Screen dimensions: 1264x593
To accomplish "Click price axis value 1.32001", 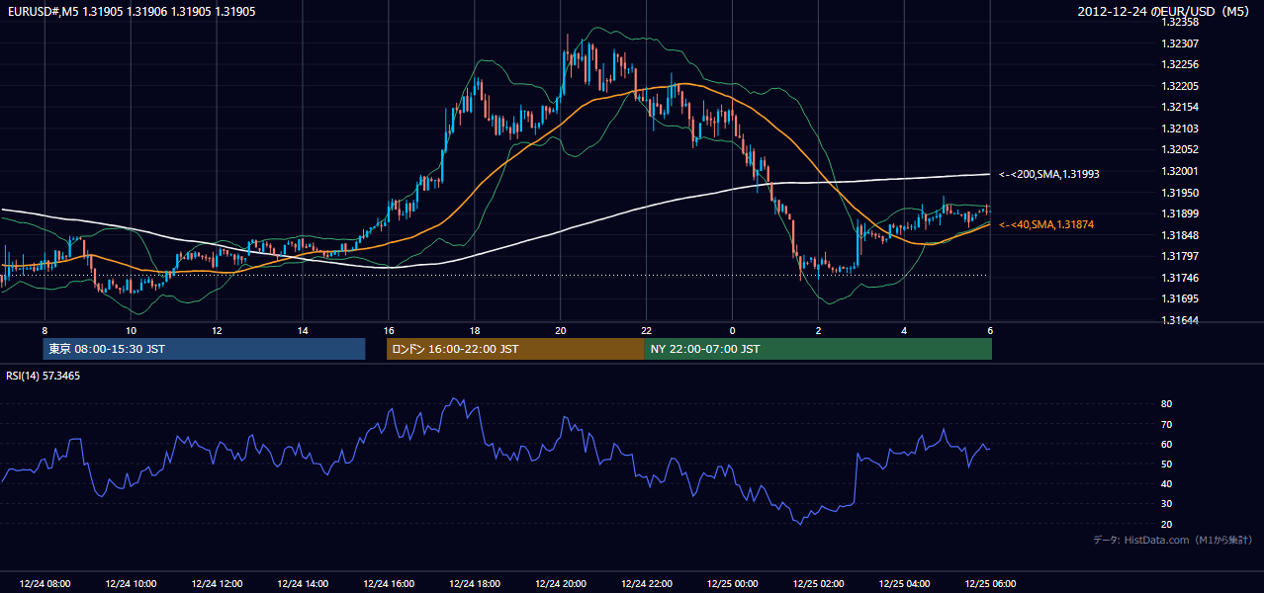I will coord(1179,171).
